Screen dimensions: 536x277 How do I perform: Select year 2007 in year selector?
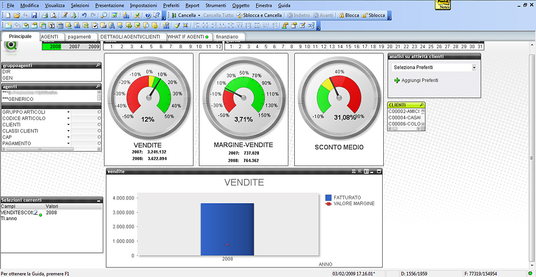[x=75, y=47]
